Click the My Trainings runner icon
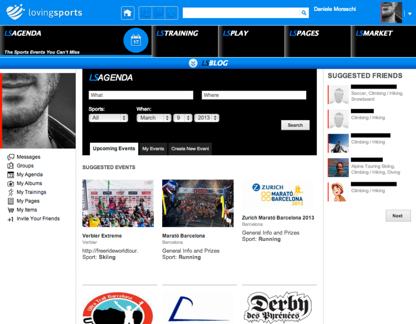This screenshot has height=324, width=416. tap(10, 193)
